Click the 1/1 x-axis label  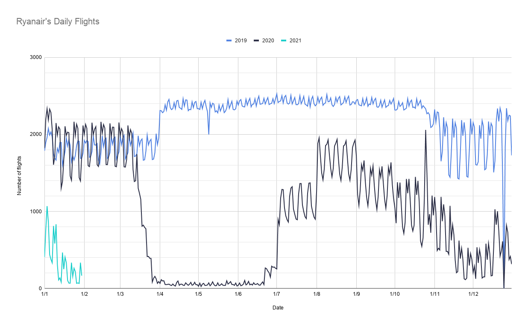[44, 295]
